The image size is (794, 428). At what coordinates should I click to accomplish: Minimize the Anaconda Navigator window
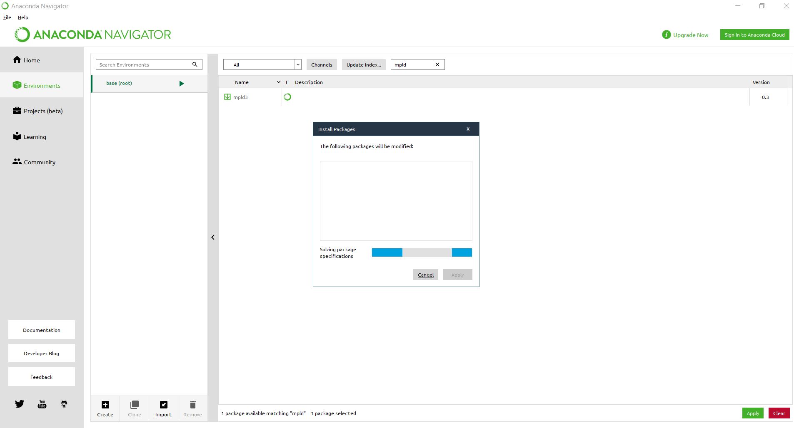(x=738, y=6)
